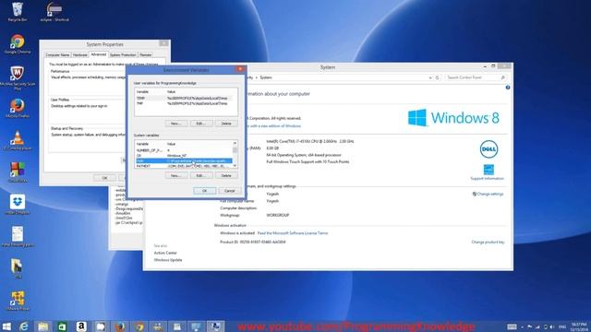Image resolution: width=591 pixels, height=332 pixels.
Task: Open Action Center link
Action: tap(165, 253)
